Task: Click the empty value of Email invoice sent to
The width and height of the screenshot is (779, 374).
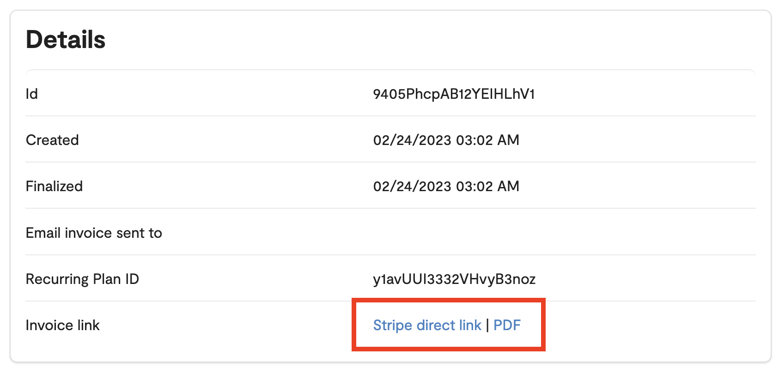Action: point(564,233)
